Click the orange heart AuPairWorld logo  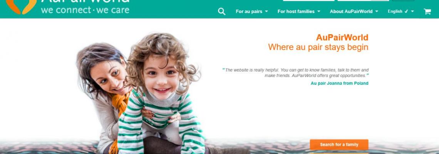coord(21,6)
